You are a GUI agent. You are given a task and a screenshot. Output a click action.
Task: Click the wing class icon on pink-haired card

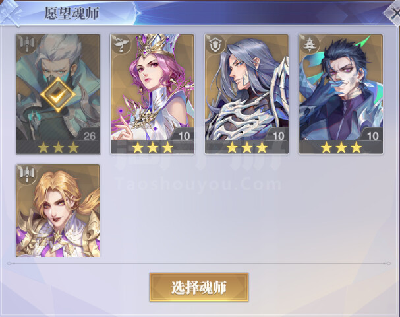point(121,44)
